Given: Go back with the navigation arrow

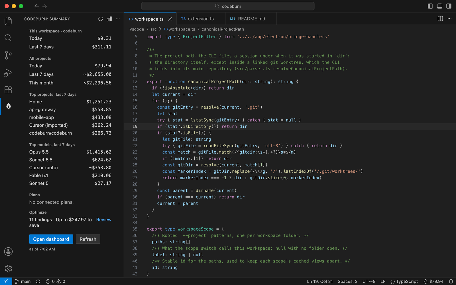Looking at the screenshot, I should point(36,6).
